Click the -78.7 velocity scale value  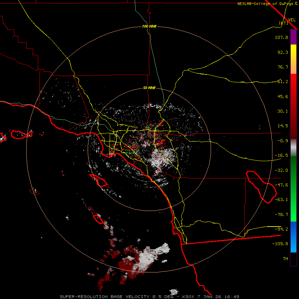click(x=281, y=215)
